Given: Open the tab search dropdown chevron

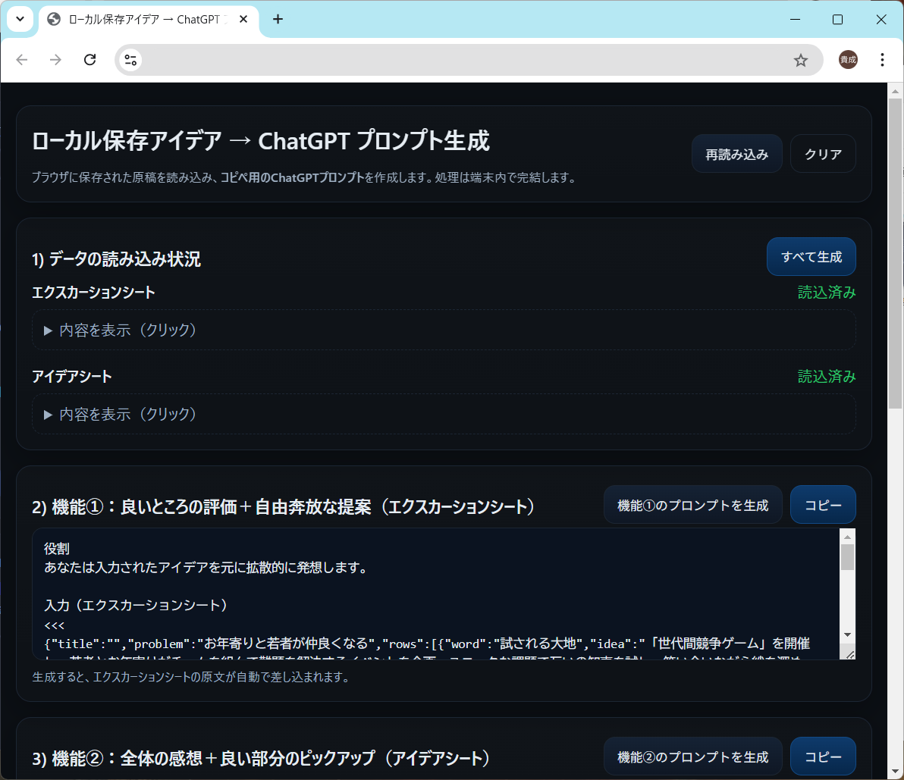Looking at the screenshot, I should pos(20,20).
